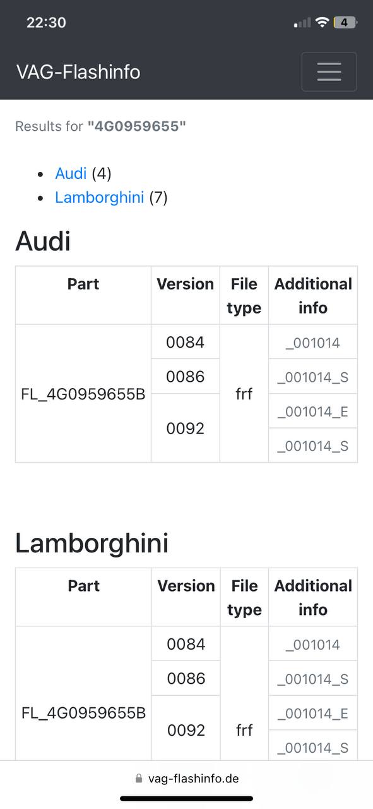Select Audi version 0092 cell

[186, 428]
